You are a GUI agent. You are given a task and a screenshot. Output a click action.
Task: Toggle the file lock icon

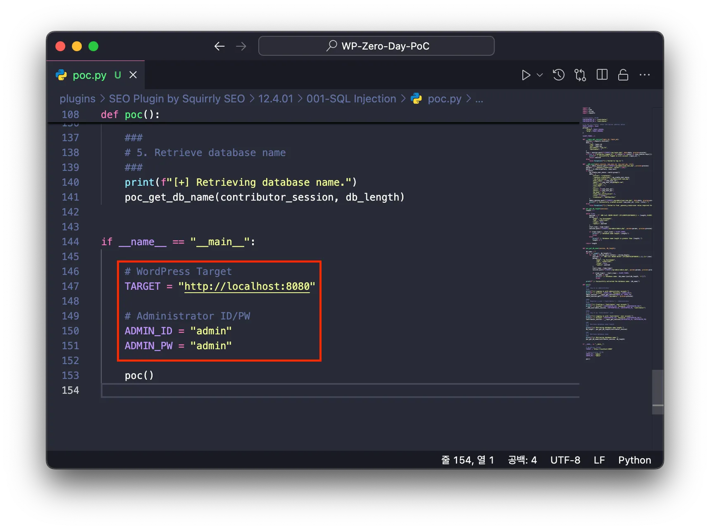pos(623,75)
